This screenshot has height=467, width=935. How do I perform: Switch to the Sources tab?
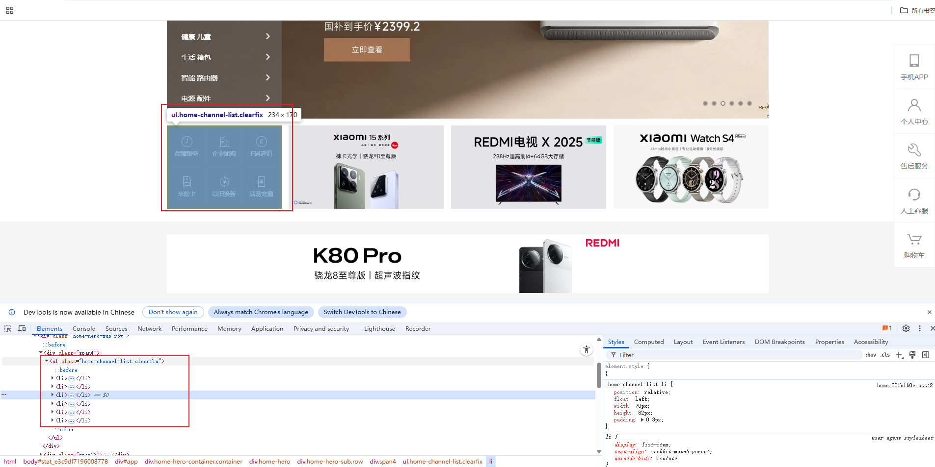(x=116, y=329)
